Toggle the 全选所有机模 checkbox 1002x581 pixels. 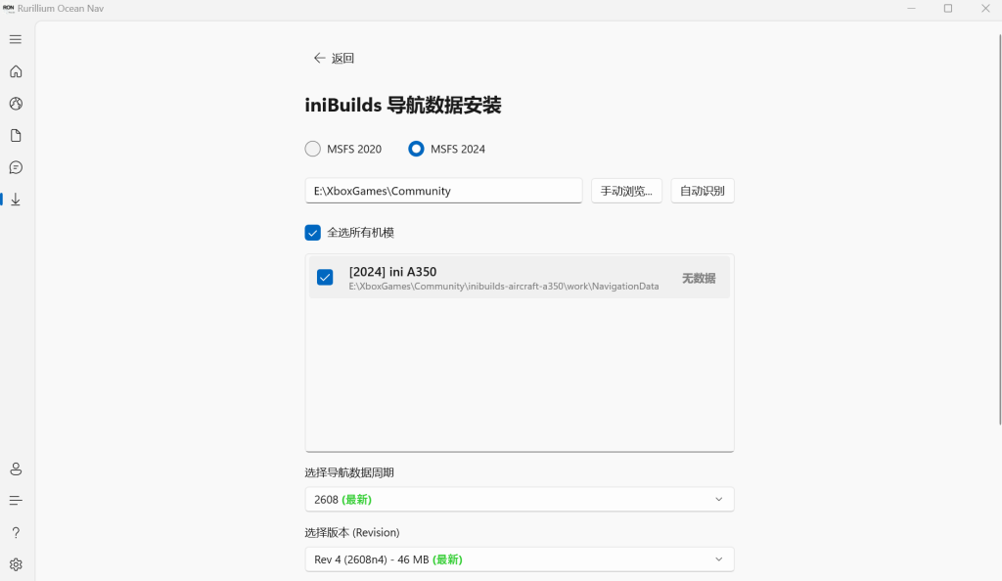coord(312,233)
